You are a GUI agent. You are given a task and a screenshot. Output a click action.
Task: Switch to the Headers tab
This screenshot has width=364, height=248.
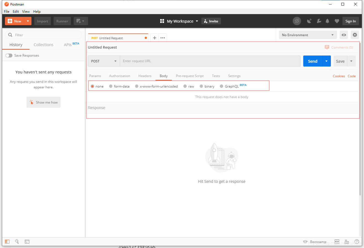(145, 76)
